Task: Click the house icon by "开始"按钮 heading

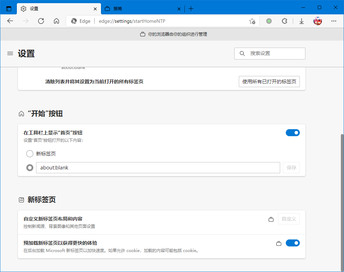Action: (21, 114)
